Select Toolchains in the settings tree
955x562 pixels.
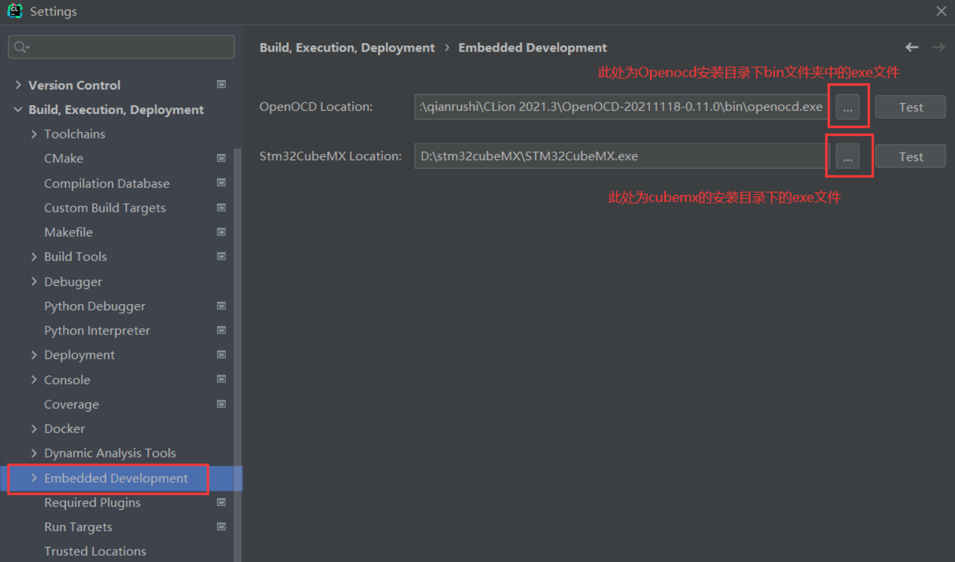[x=75, y=134]
